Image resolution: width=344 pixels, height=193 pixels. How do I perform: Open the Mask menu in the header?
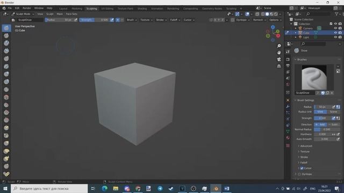pyautogui.click(x=60, y=14)
